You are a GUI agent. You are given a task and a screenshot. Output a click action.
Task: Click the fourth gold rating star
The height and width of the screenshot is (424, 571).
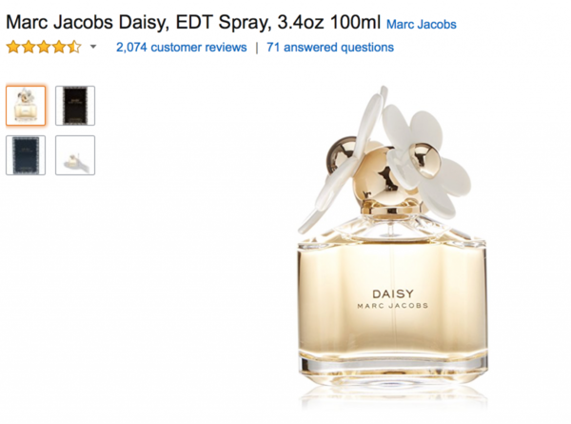[x=59, y=47]
